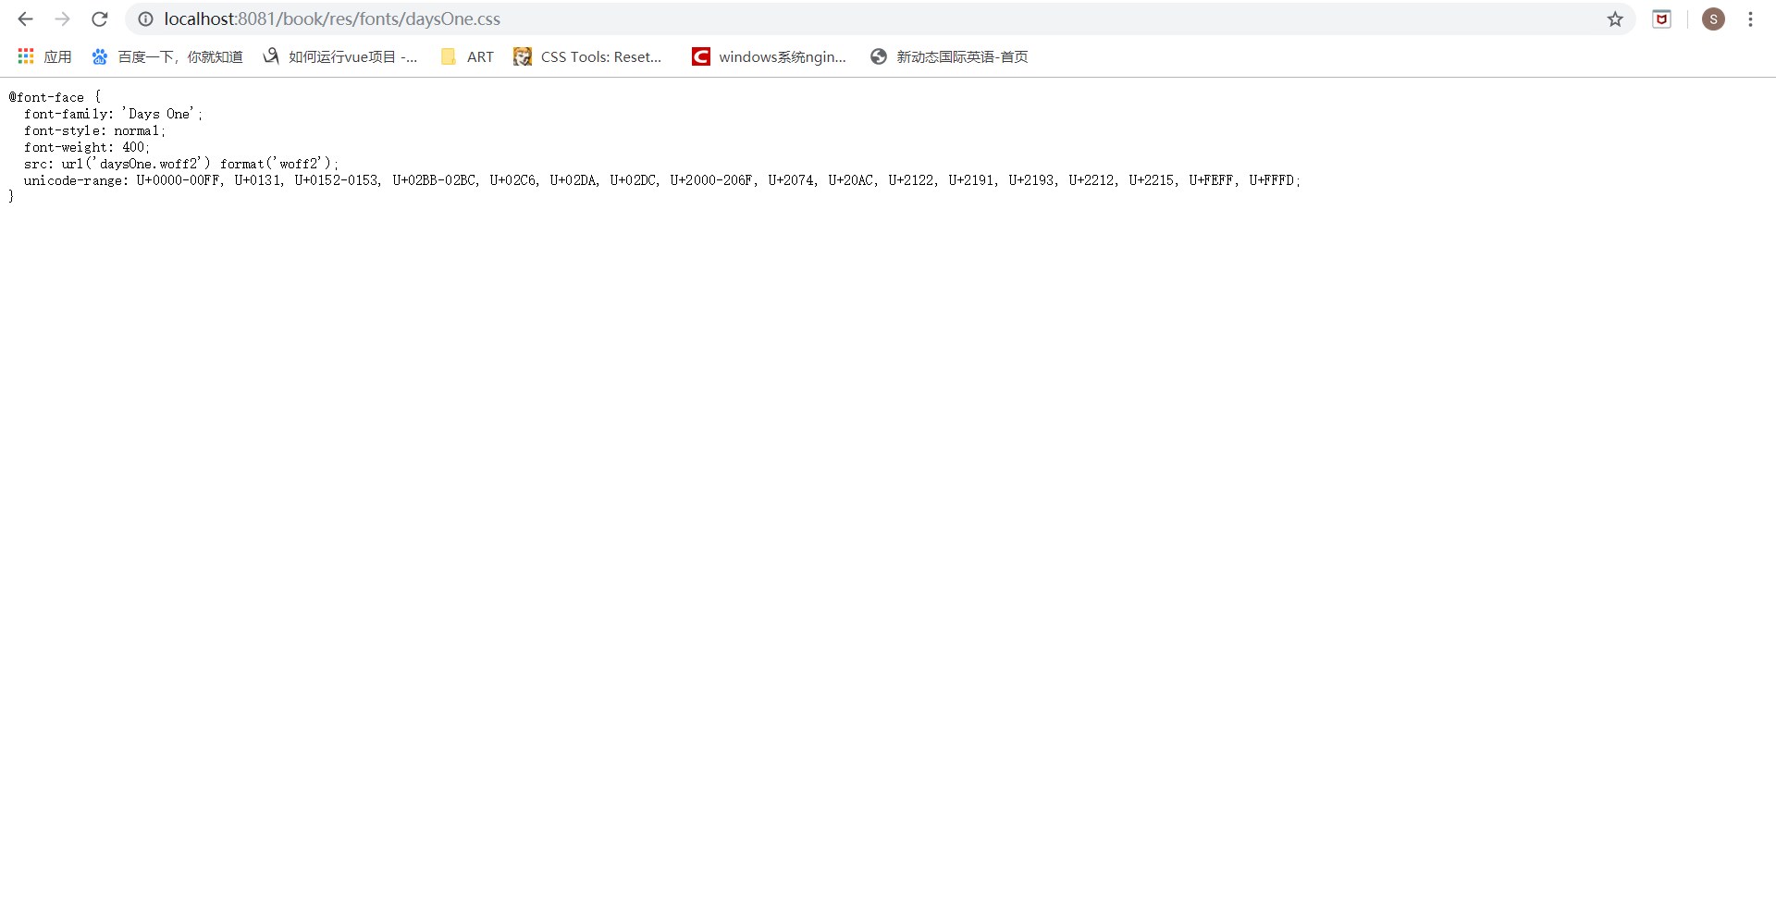Click the 'font-weight: 400;' line

(87, 147)
